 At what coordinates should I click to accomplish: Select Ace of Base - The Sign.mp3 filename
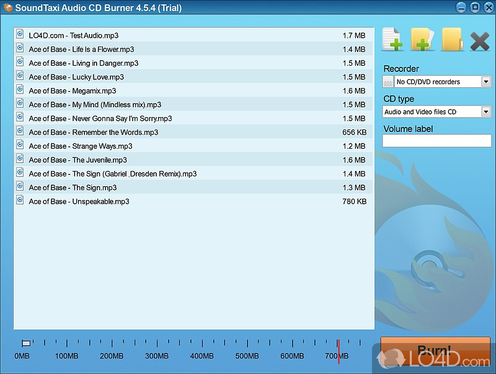(73, 188)
